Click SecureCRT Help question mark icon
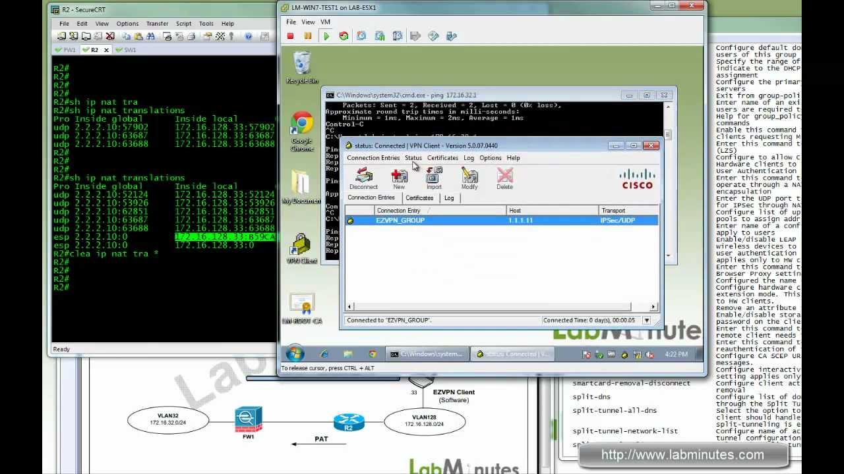 click(248, 36)
